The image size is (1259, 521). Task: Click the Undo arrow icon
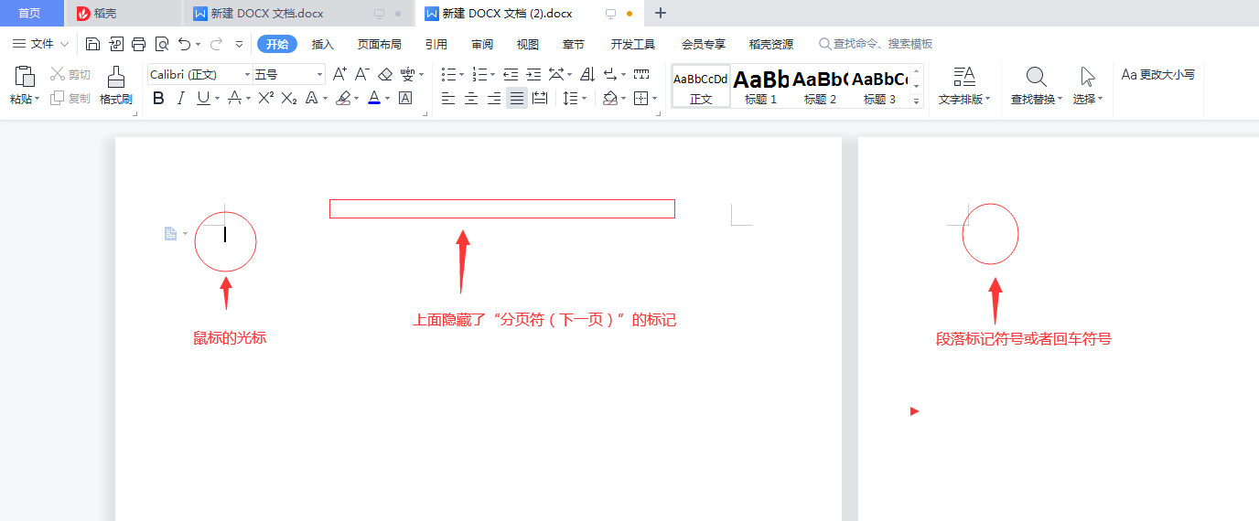185,44
